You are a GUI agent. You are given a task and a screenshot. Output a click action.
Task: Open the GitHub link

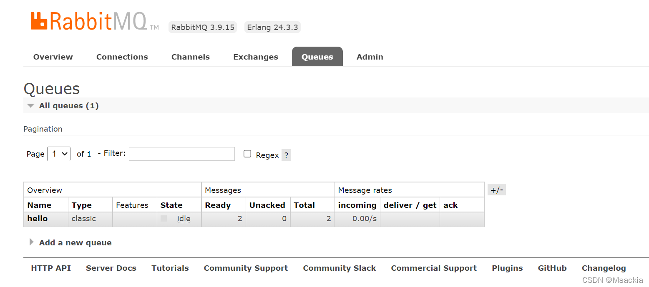pos(552,268)
